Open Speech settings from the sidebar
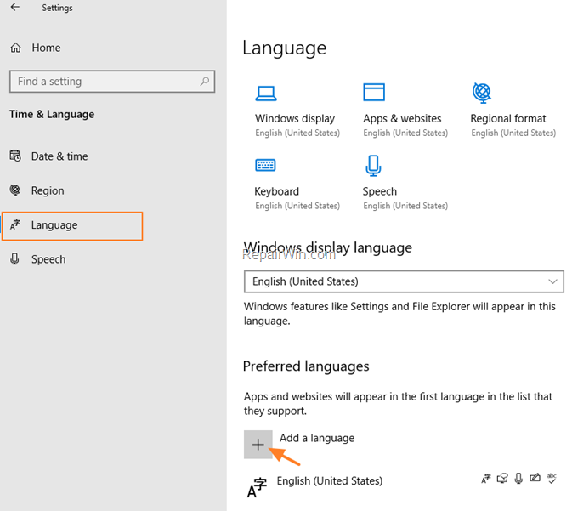The width and height of the screenshot is (578, 511). (48, 259)
